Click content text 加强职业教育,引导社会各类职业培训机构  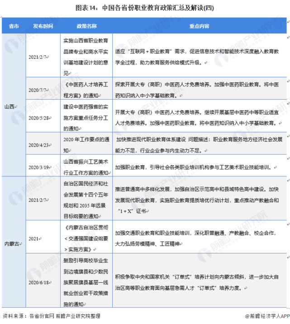click(x=194, y=167)
